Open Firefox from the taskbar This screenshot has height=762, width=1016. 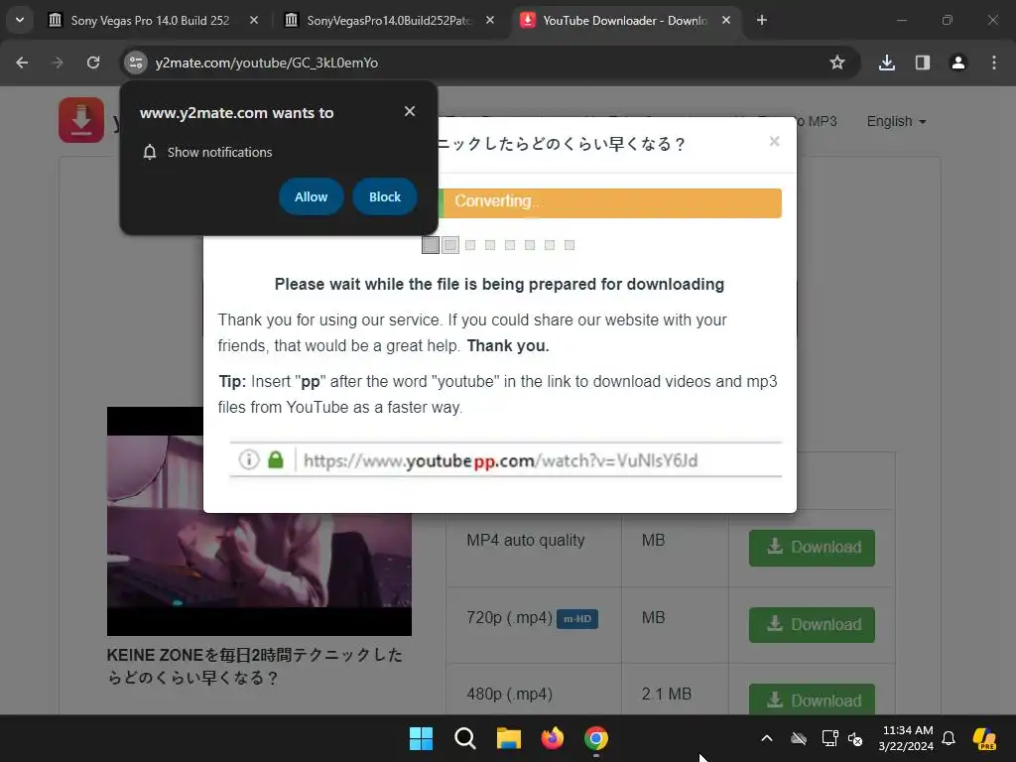[x=552, y=738]
